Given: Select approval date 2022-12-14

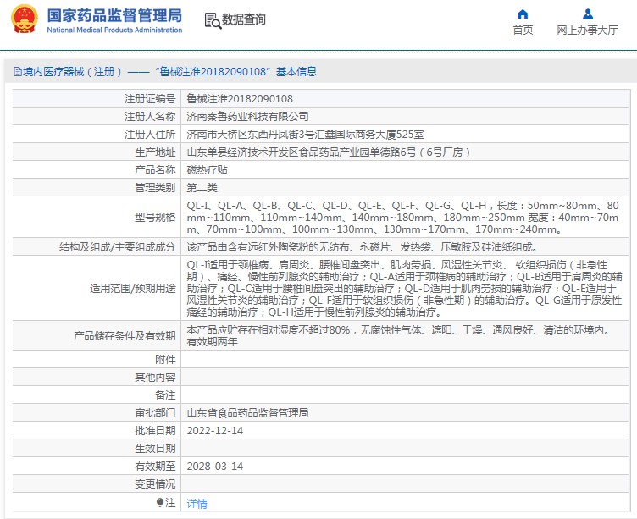Looking at the screenshot, I should point(215,431).
